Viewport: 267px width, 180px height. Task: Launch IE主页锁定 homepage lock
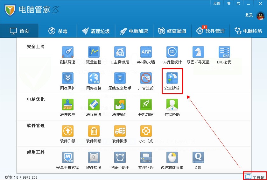pos(120,55)
